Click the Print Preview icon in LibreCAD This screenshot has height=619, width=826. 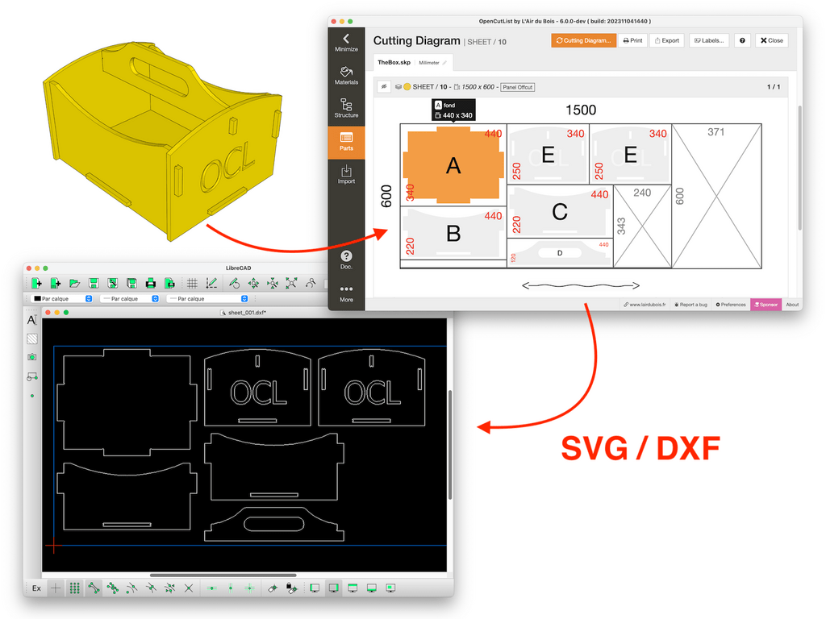(x=169, y=283)
